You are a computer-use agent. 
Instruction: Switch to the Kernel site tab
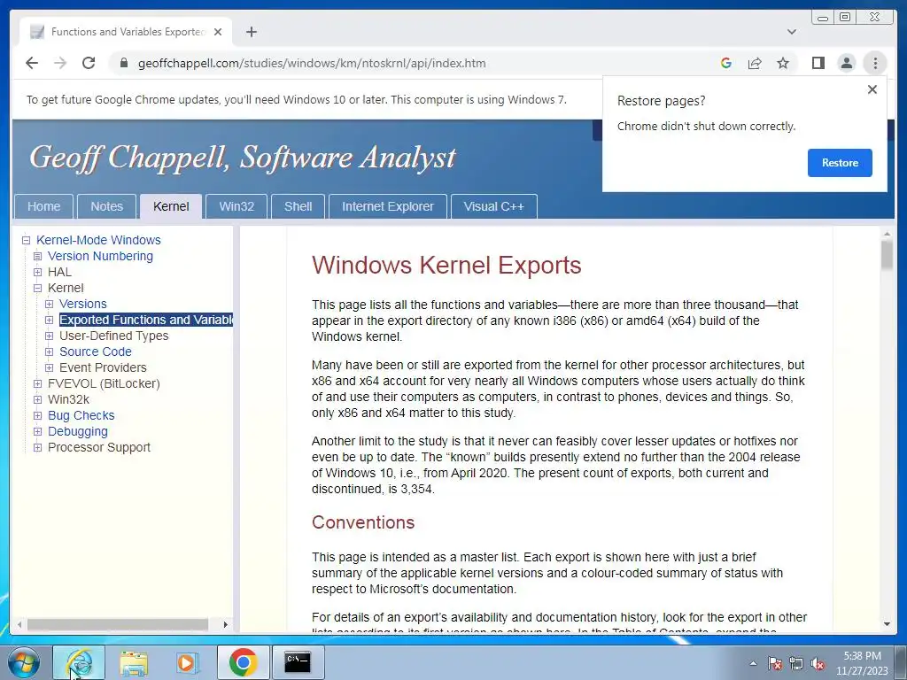[x=171, y=206]
